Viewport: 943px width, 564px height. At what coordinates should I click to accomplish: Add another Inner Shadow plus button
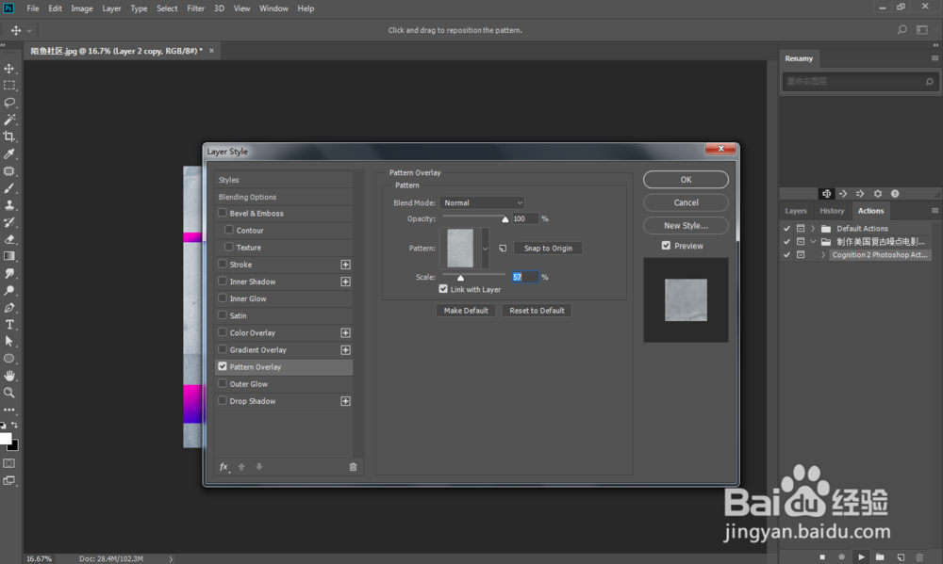tap(346, 282)
